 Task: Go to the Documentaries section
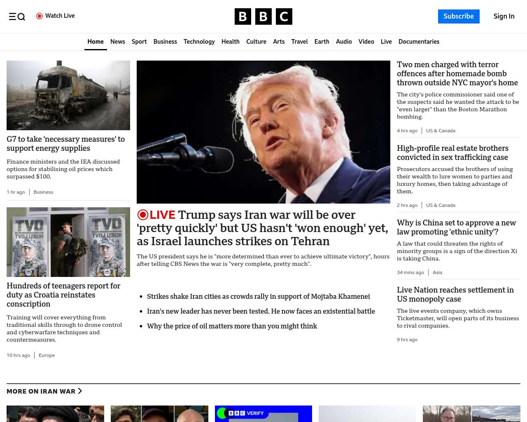[419, 42]
